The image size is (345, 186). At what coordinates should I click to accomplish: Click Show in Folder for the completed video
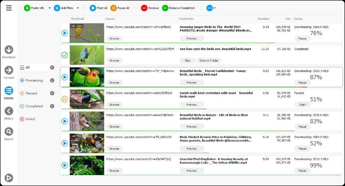[x=209, y=60]
